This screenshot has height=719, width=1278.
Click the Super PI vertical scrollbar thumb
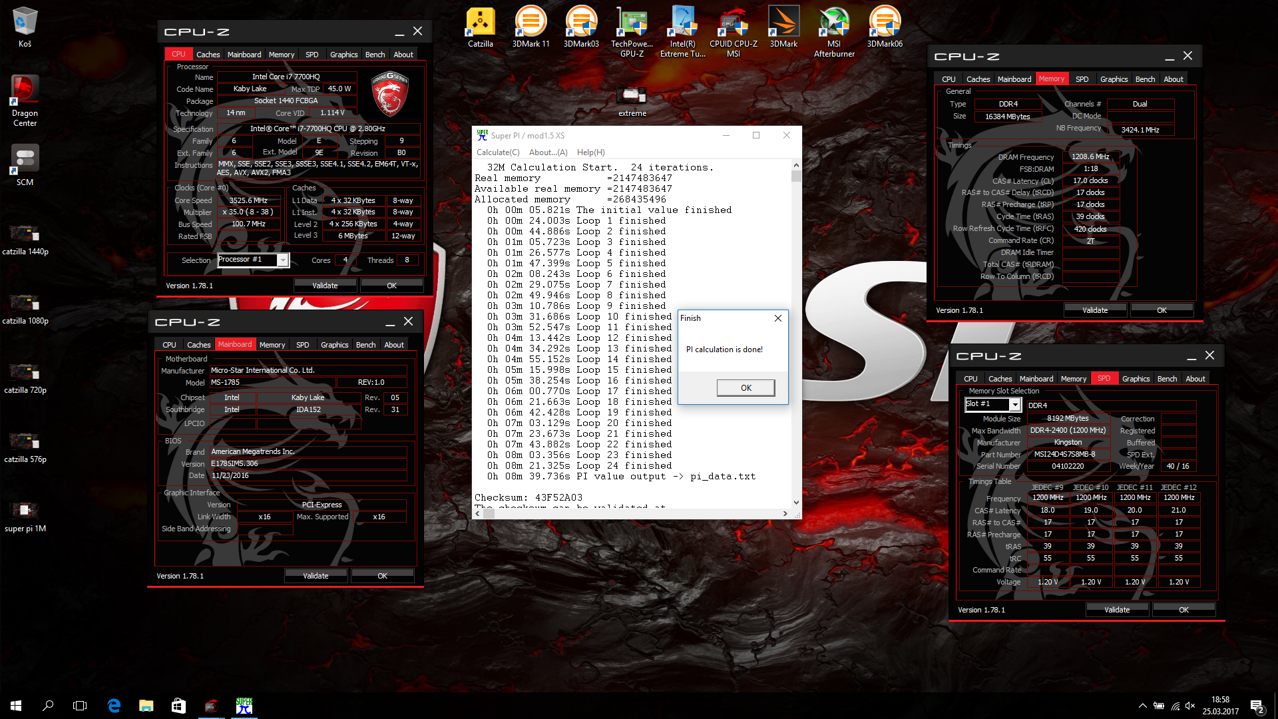coord(796,176)
